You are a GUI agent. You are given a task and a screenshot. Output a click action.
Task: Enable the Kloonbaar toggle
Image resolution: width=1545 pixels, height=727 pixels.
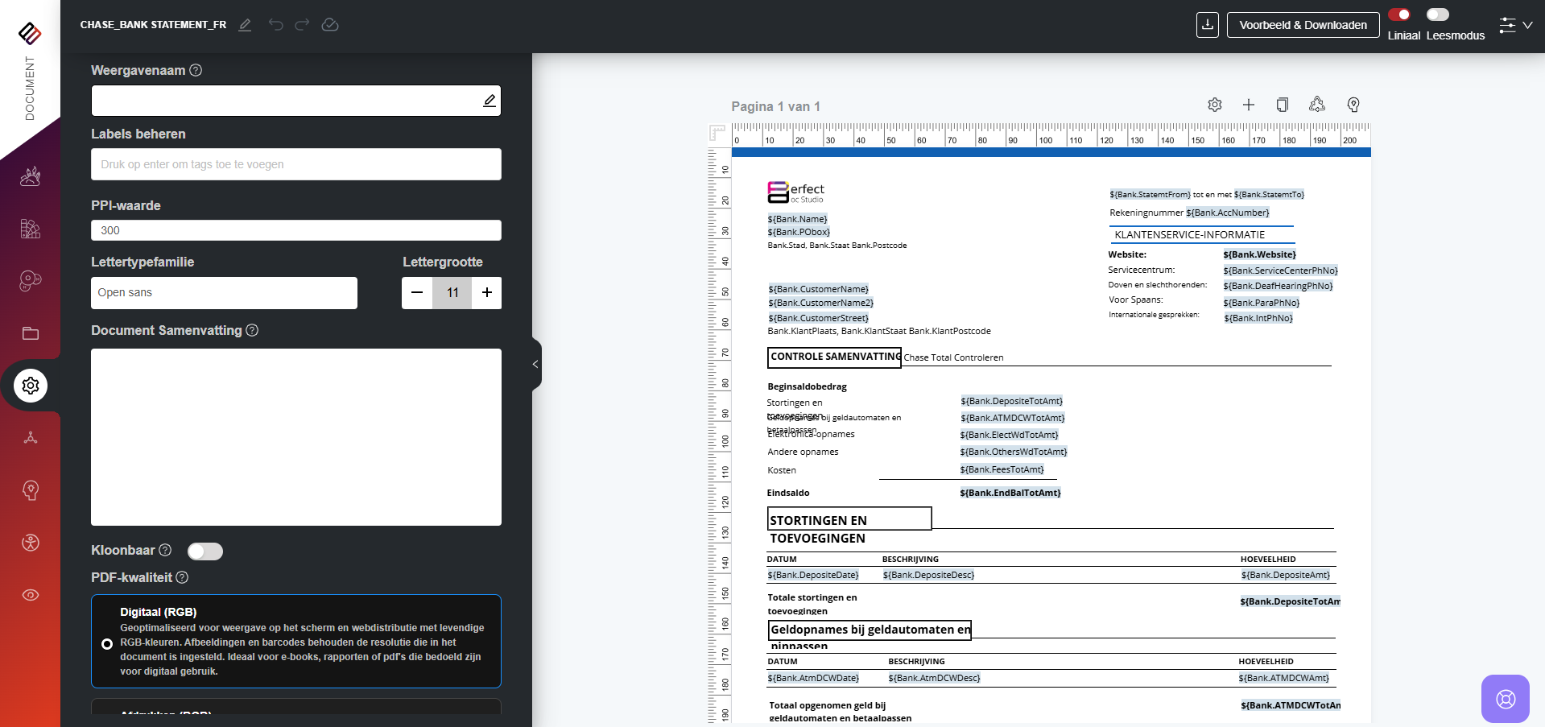click(x=204, y=551)
